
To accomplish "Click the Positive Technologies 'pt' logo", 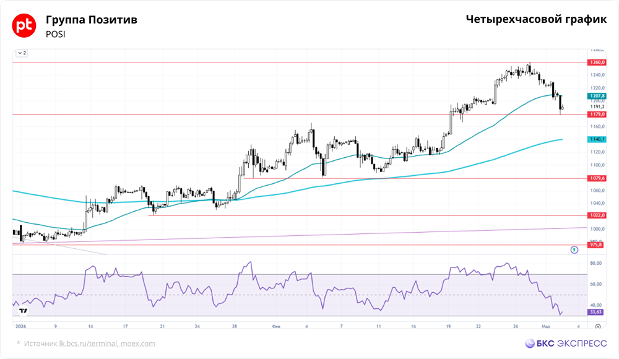I will [x=24, y=25].
